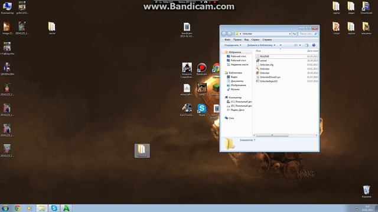This screenshot has height=212, width=378.
Task: Open the Вид menu
Action: pyautogui.click(x=246, y=39)
